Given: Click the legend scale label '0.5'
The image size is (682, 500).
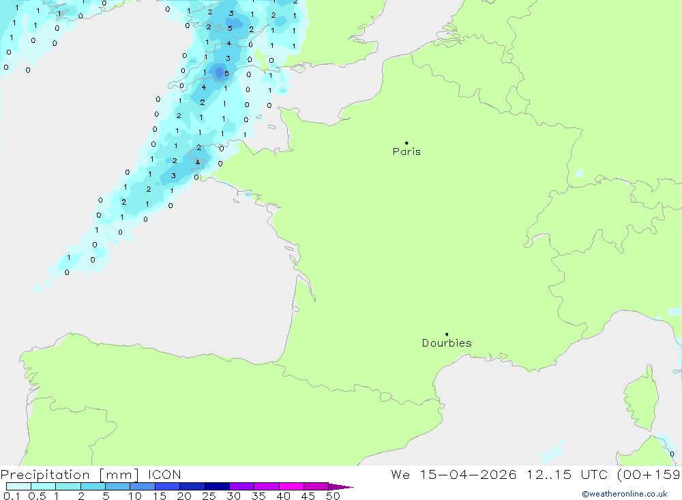Looking at the screenshot, I should click(x=37, y=496).
